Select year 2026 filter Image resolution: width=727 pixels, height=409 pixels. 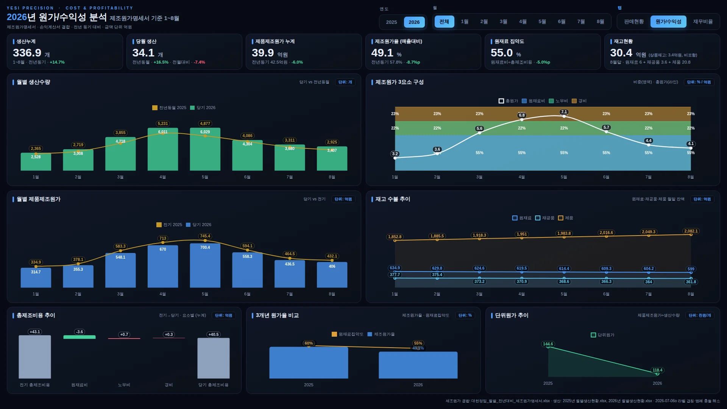pos(414,22)
